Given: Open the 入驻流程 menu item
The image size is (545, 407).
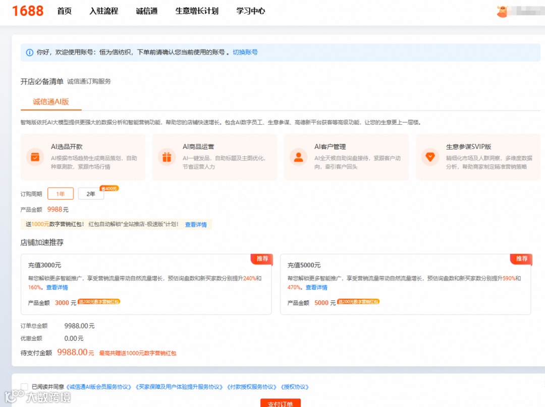Looking at the screenshot, I should pos(104,11).
